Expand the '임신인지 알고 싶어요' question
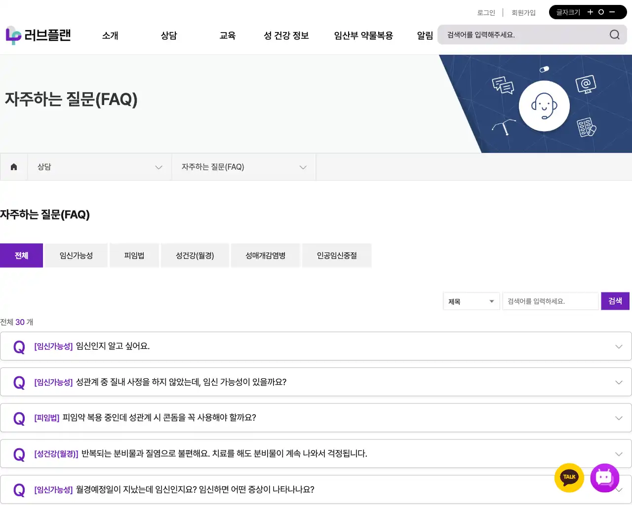The width and height of the screenshot is (632, 505). (316, 346)
